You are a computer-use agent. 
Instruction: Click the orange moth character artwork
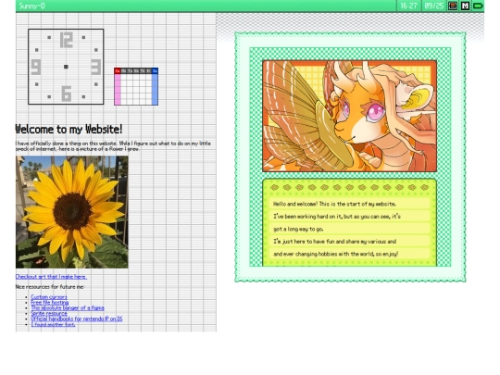(349, 116)
